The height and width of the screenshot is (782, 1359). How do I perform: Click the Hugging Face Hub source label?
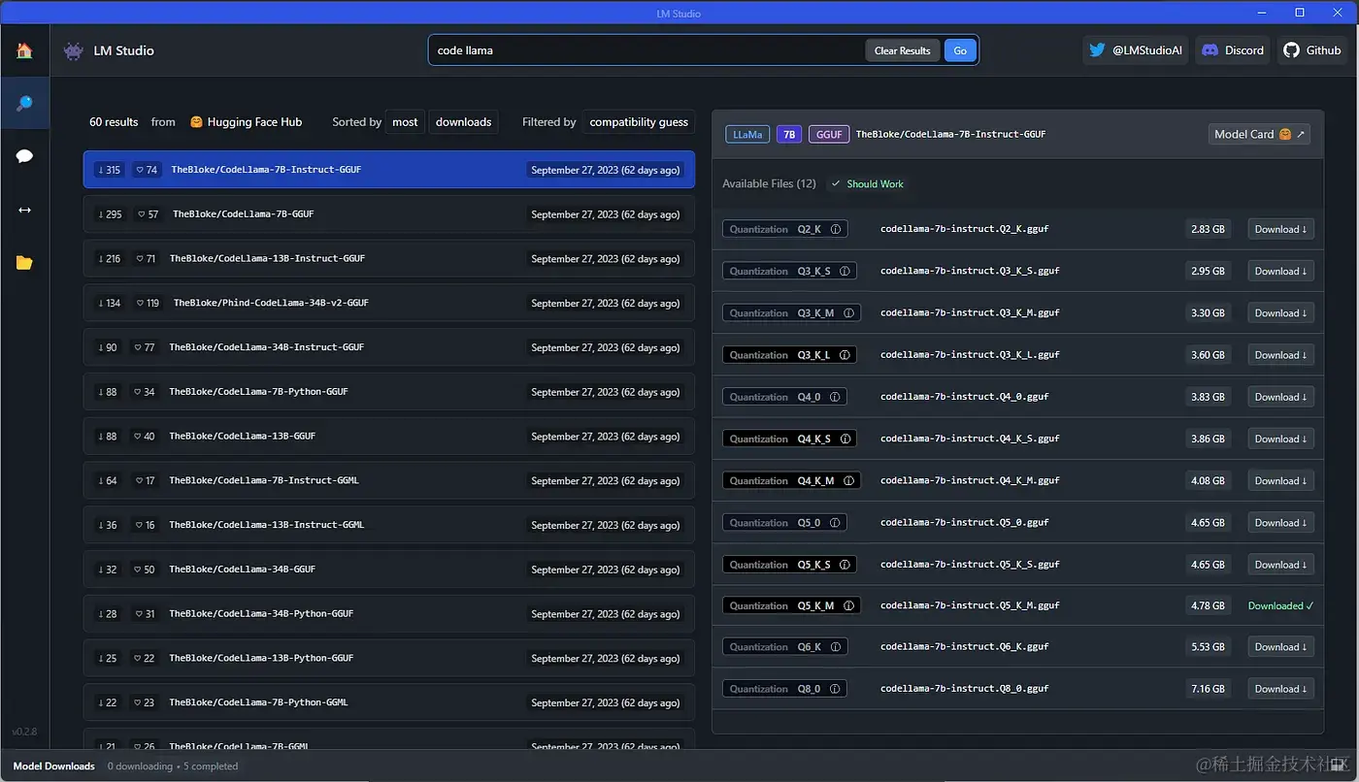pos(247,122)
